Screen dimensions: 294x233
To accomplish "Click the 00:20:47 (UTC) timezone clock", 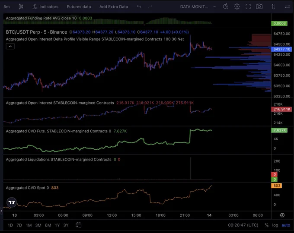I will (x=243, y=225).
